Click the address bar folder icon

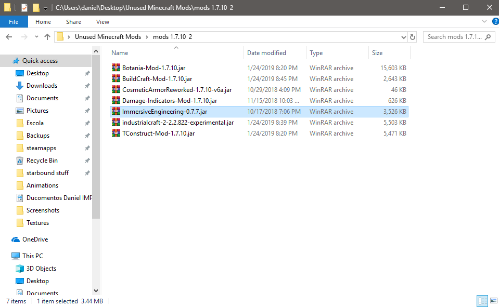60,37
